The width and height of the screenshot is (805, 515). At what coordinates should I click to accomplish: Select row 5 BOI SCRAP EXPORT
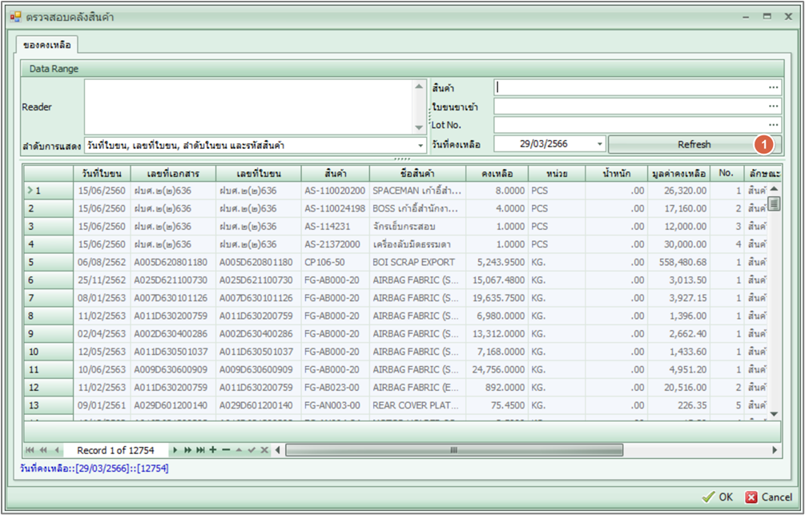coord(413,262)
